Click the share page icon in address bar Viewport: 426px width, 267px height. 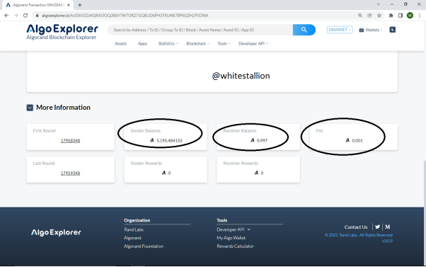[x=369, y=16]
